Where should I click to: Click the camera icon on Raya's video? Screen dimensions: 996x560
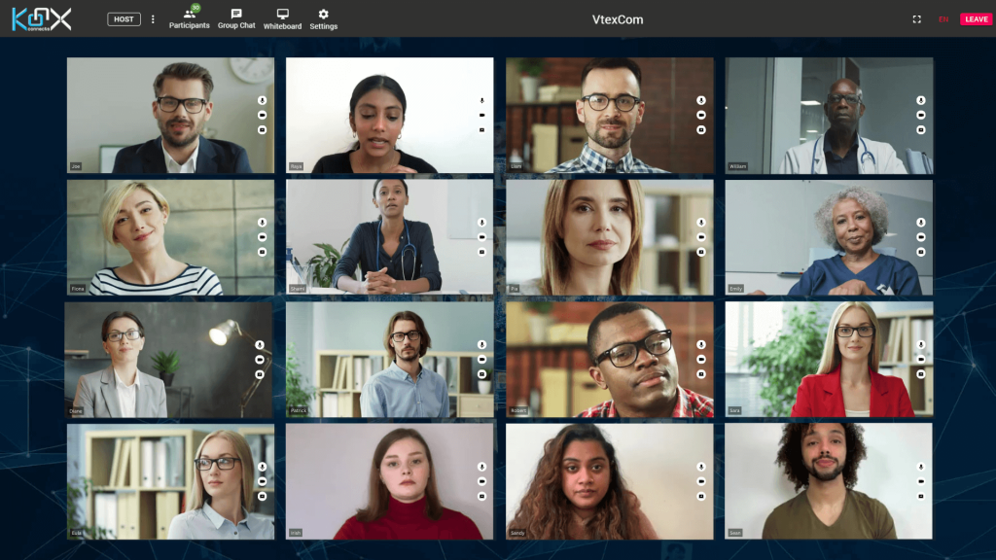tap(481, 115)
